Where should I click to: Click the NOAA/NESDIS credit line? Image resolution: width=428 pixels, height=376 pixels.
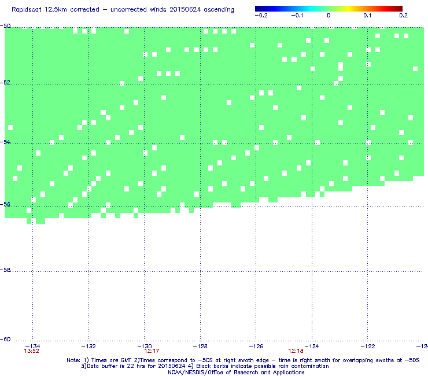click(236, 373)
